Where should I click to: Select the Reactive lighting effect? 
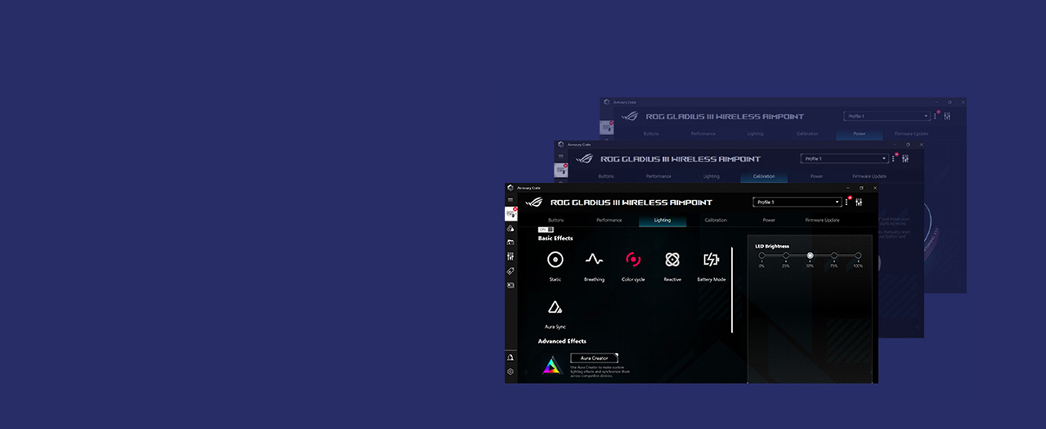(672, 260)
